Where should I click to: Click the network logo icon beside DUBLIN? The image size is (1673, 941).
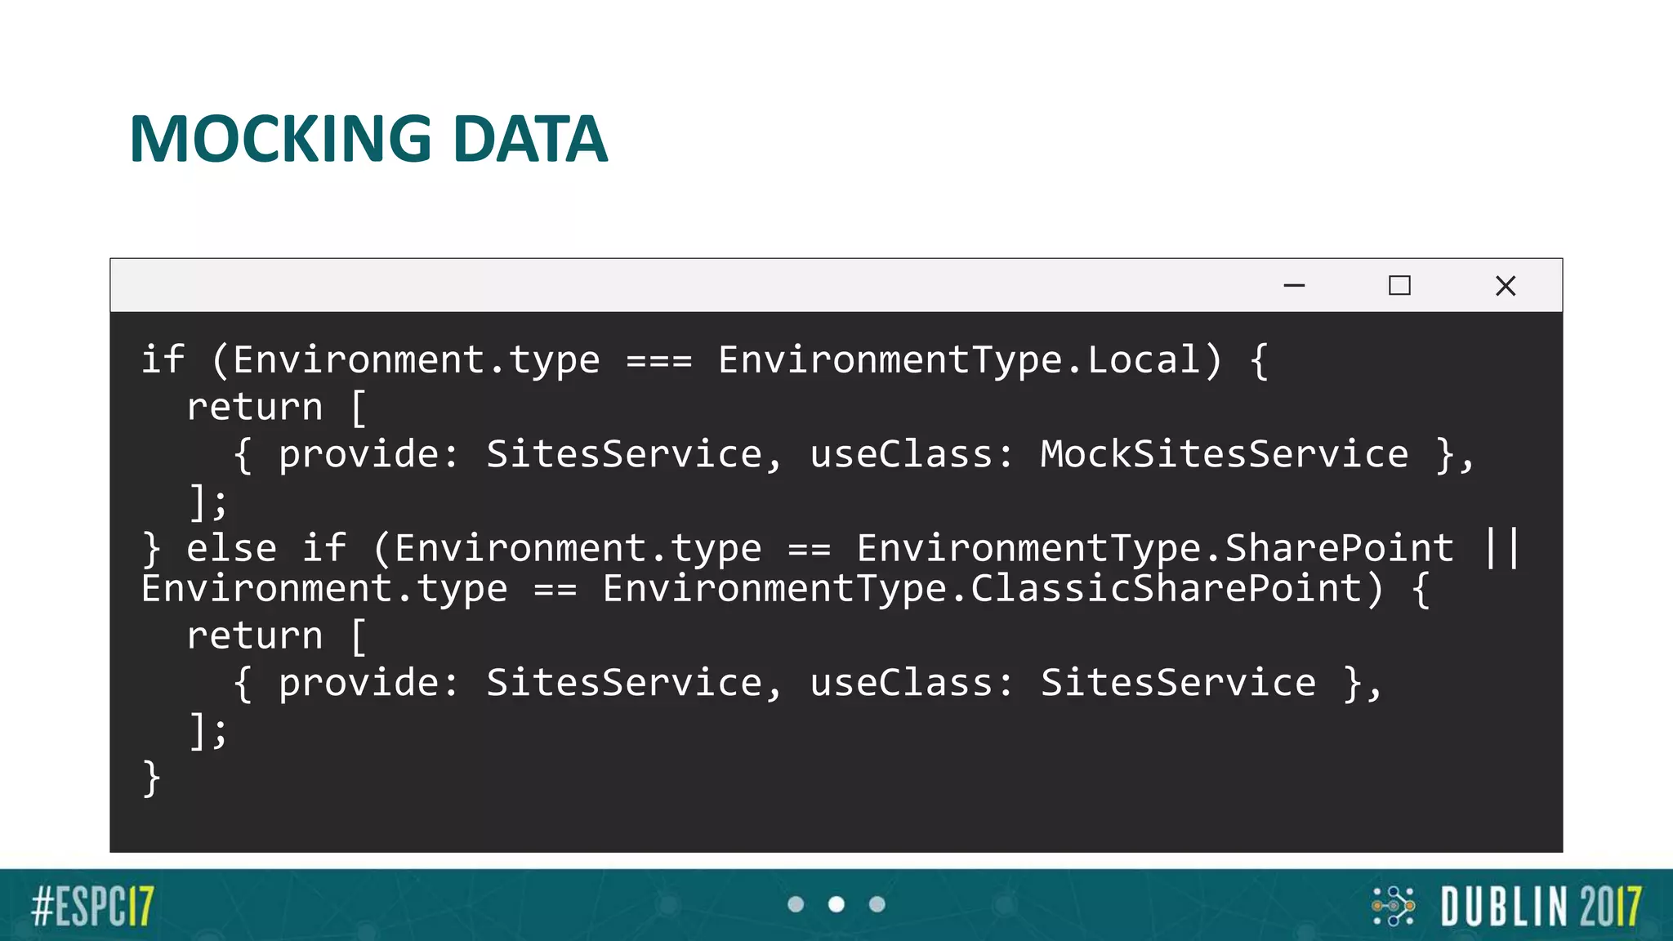tap(1393, 906)
